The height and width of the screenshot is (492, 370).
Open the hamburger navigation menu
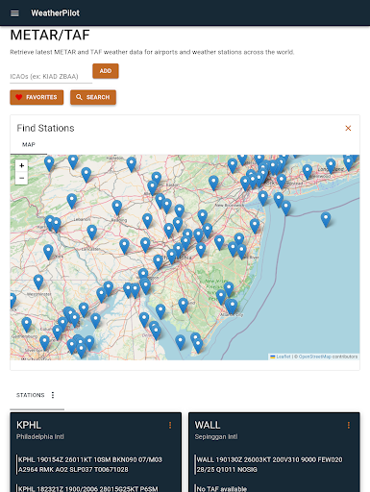click(x=14, y=13)
